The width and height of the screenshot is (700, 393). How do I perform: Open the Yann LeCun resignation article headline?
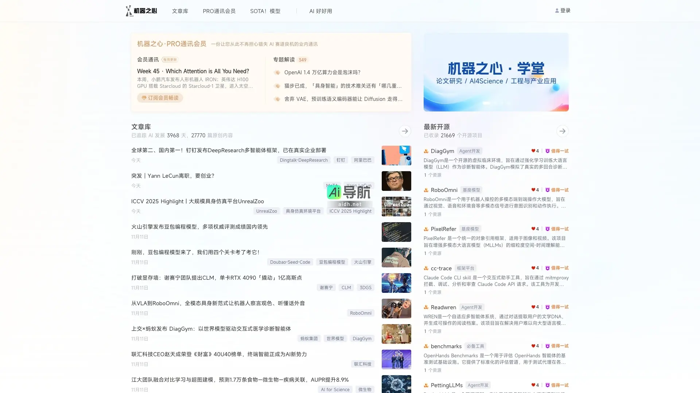click(x=173, y=176)
